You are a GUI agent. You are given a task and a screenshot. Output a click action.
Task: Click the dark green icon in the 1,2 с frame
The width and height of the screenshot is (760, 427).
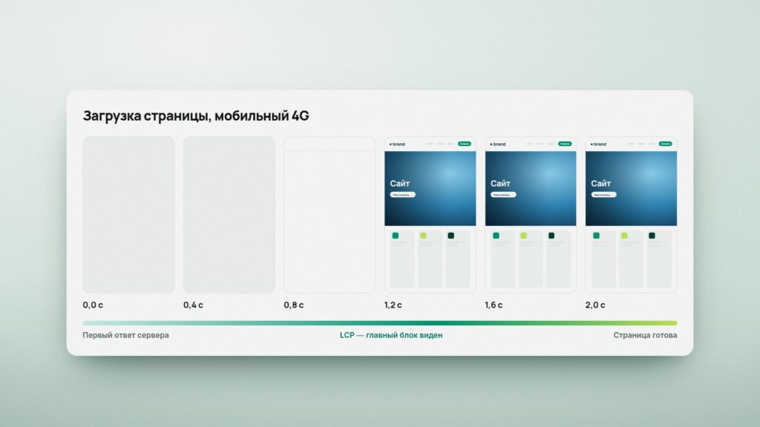451,236
